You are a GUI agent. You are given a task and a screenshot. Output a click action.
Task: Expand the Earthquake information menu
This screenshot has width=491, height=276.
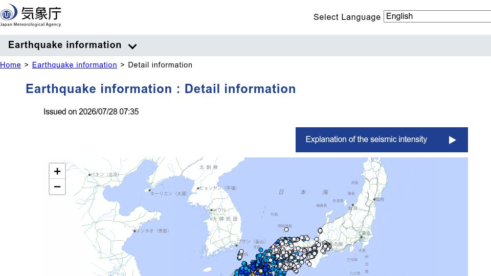click(72, 45)
